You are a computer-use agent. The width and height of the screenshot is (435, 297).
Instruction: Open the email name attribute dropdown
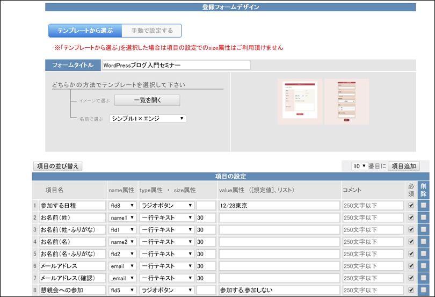click(x=122, y=266)
